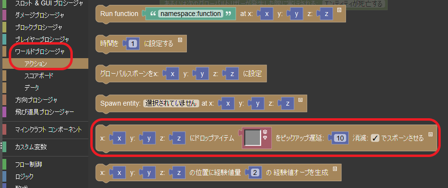Click small tag icon beside item slot
448x188 pixels.
point(265,138)
